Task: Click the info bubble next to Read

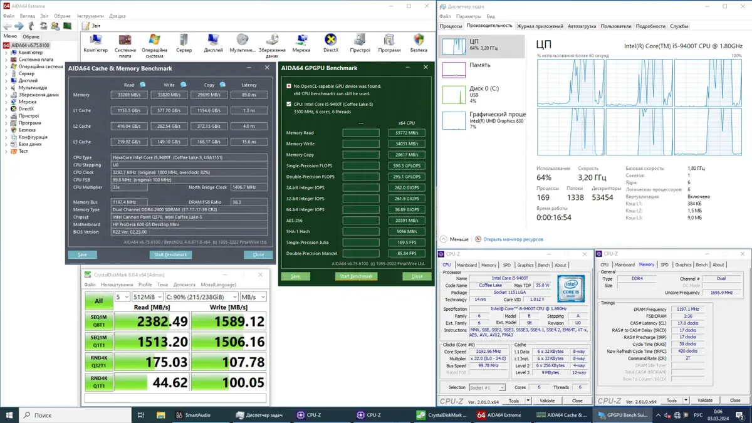Action: tap(143, 85)
